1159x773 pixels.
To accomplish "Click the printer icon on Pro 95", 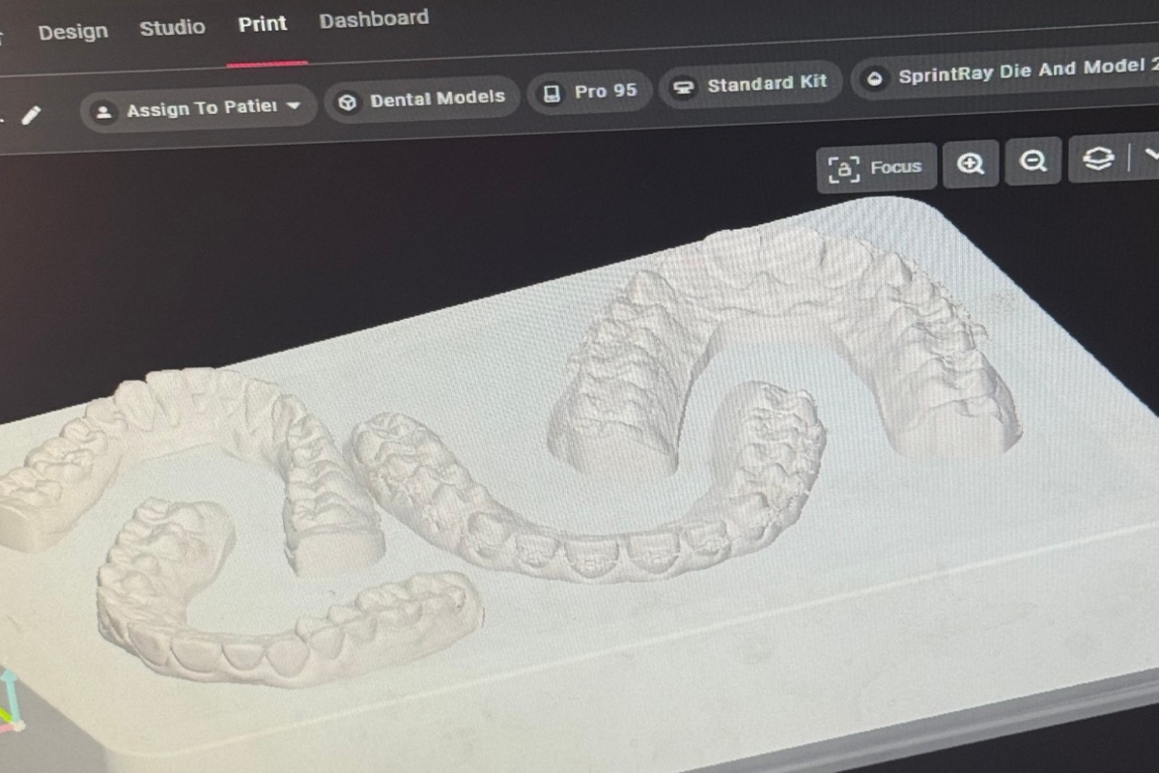I will [551, 94].
